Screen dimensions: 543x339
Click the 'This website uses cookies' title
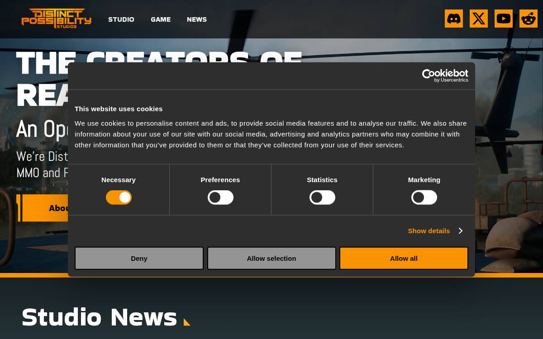(x=119, y=108)
